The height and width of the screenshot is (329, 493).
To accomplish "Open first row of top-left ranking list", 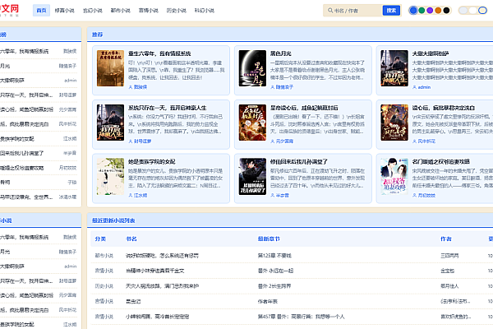I will pos(39,51).
